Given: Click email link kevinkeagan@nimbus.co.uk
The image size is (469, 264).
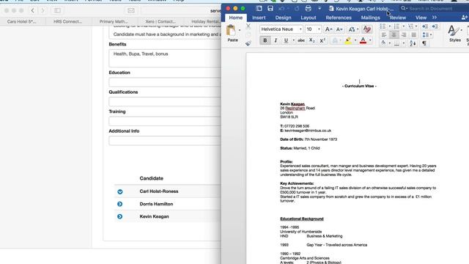Looking at the screenshot, I should point(308,131).
